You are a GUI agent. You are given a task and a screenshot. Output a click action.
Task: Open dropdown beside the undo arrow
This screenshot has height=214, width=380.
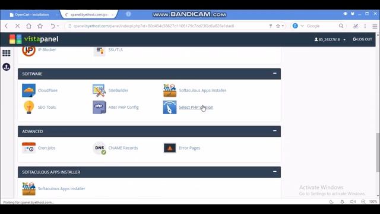[x=58, y=26]
